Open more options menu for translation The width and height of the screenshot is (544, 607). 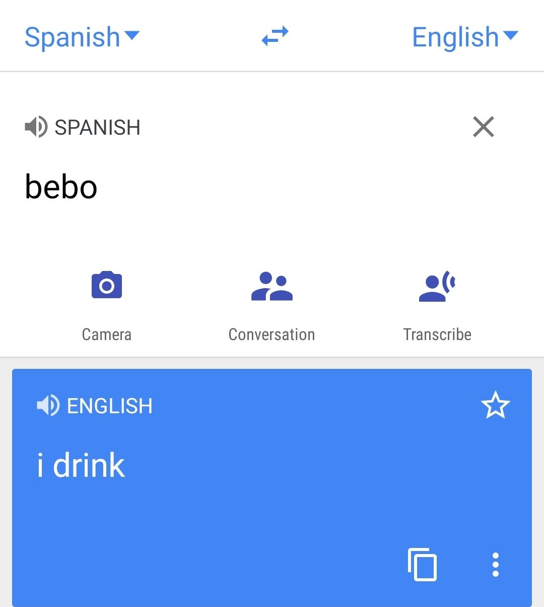(x=496, y=565)
